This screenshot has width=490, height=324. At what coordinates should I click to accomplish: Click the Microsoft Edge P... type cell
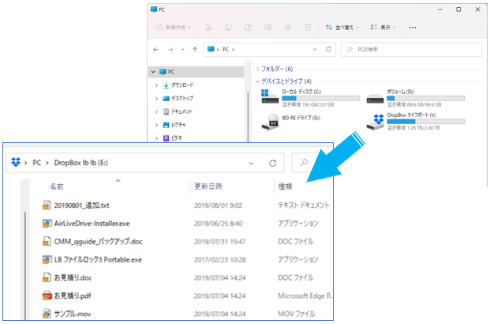tap(305, 296)
